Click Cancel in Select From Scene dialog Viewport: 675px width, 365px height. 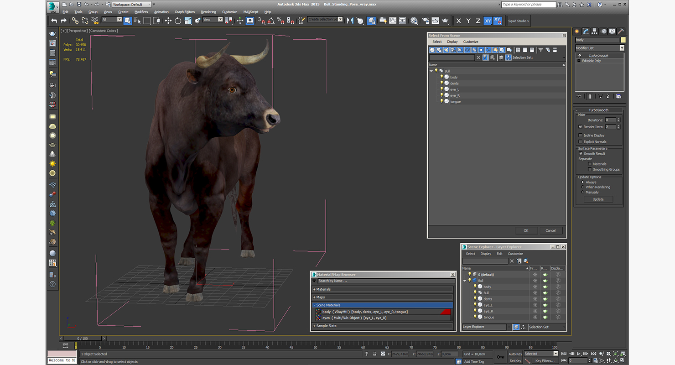[x=550, y=230]
